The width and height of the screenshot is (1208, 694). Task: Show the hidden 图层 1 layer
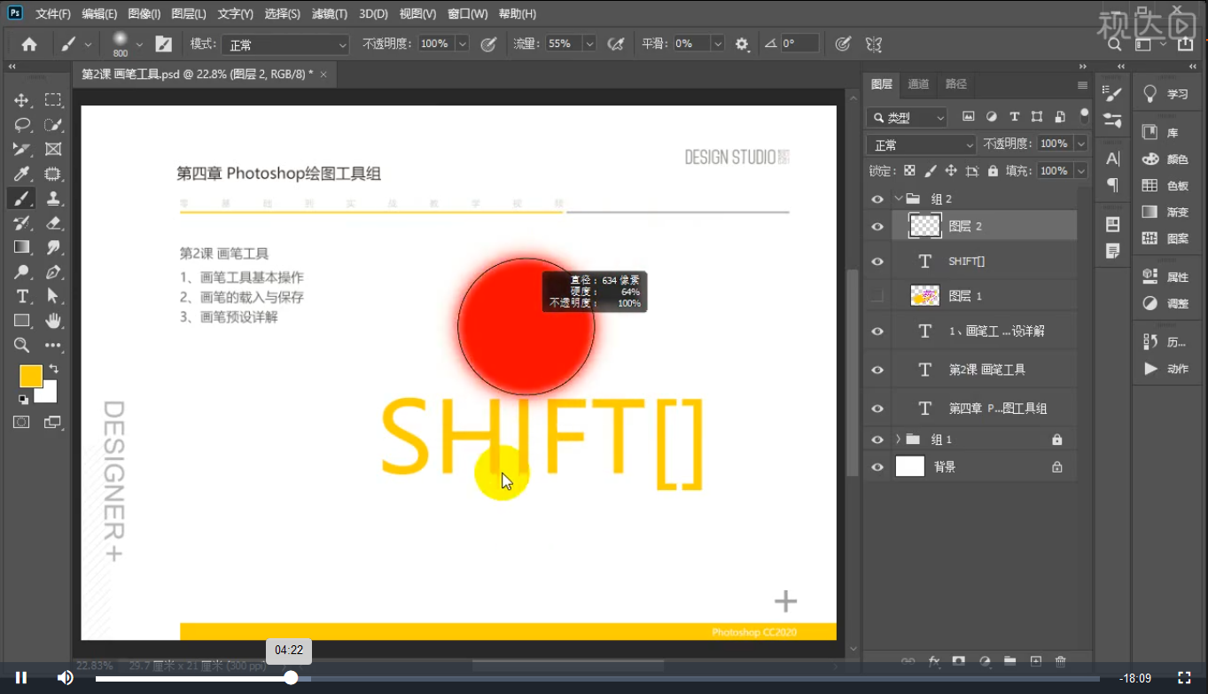click(877, 296)
